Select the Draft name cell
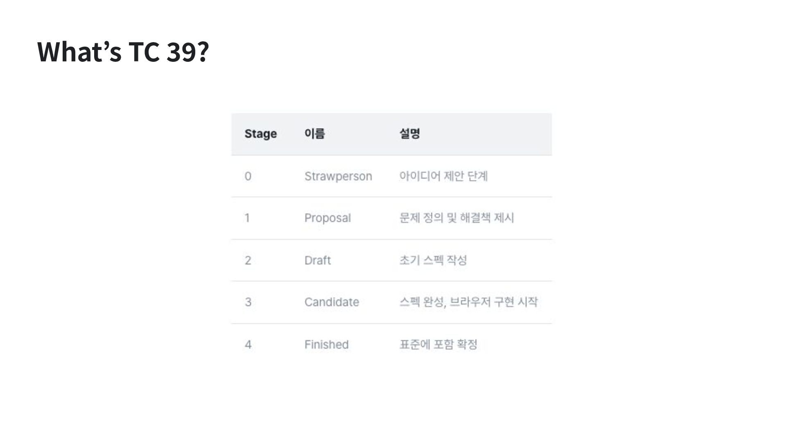 pyautogui.click(x=318, y=260)
